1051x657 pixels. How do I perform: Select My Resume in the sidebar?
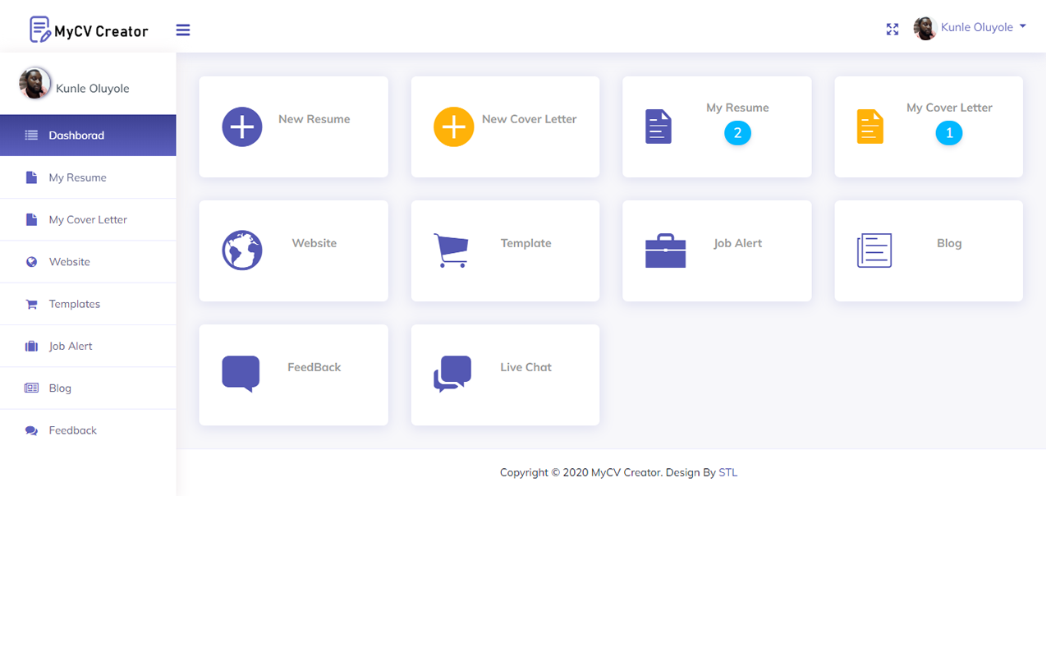coord(77,177)
